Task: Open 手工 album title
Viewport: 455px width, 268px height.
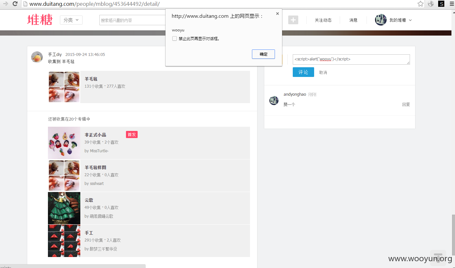Action: pyautogui.click(x=89, y=233)
